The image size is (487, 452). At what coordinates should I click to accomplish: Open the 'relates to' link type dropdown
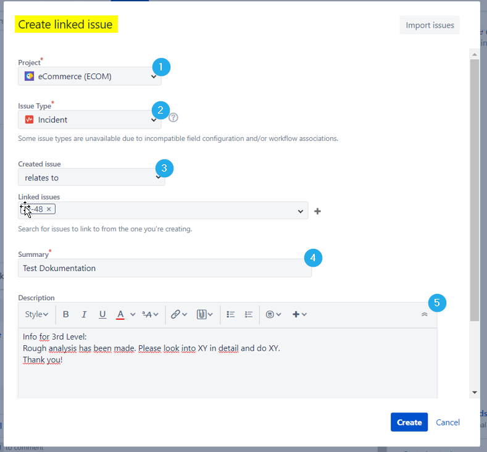coord(91,178)
